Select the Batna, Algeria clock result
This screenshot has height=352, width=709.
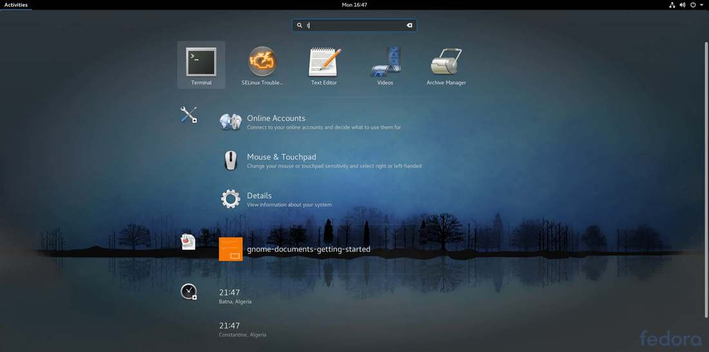(235, 296)
